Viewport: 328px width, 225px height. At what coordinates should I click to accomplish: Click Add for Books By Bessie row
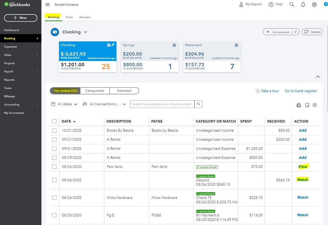click(x=302, y=130)
